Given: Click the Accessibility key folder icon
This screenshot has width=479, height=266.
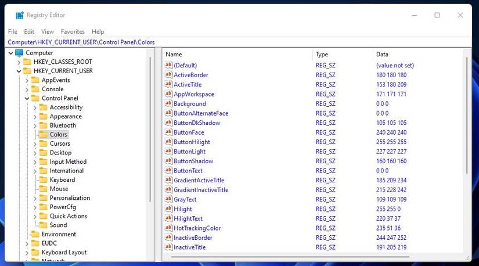Looking at the screenshot, I should click(44, 107).
